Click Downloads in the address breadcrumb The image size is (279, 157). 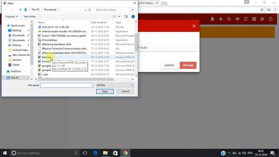coord(50,10)
